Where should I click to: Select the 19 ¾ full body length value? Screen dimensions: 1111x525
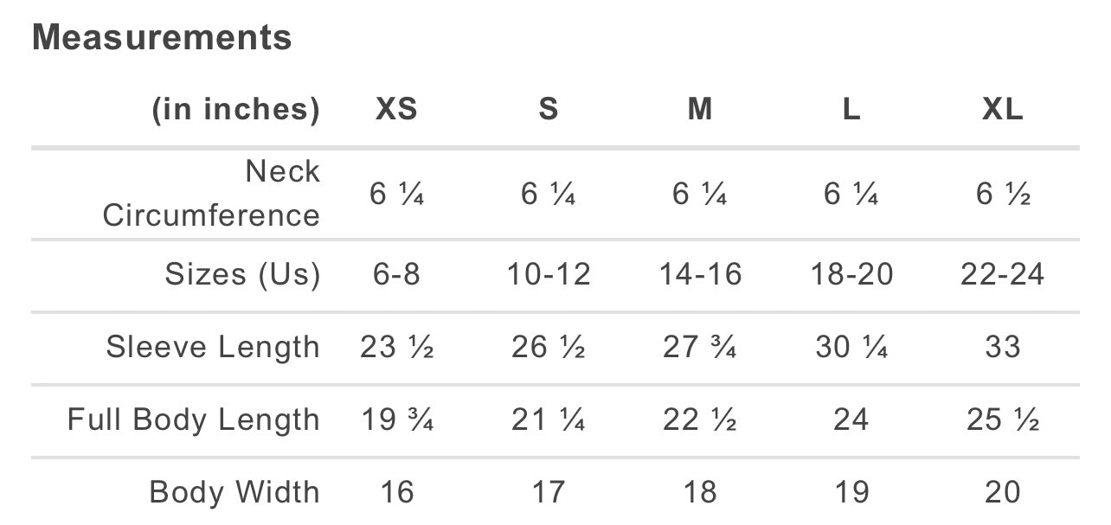click(396, 419)
